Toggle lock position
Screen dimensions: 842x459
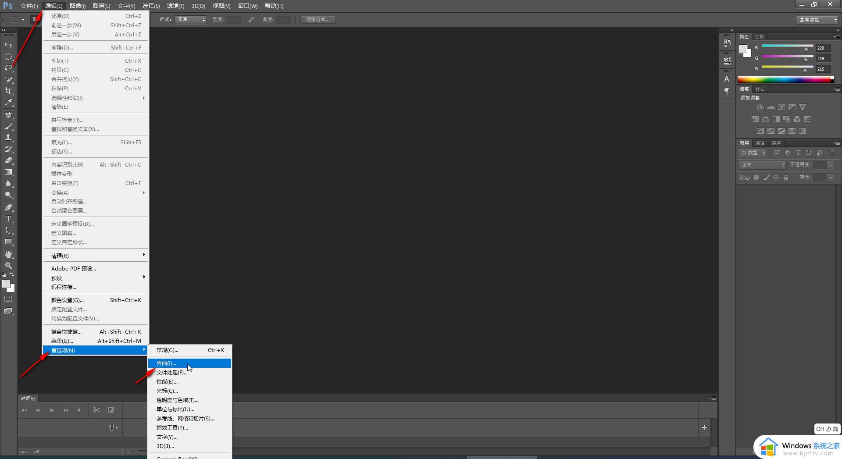pos(776,178)
